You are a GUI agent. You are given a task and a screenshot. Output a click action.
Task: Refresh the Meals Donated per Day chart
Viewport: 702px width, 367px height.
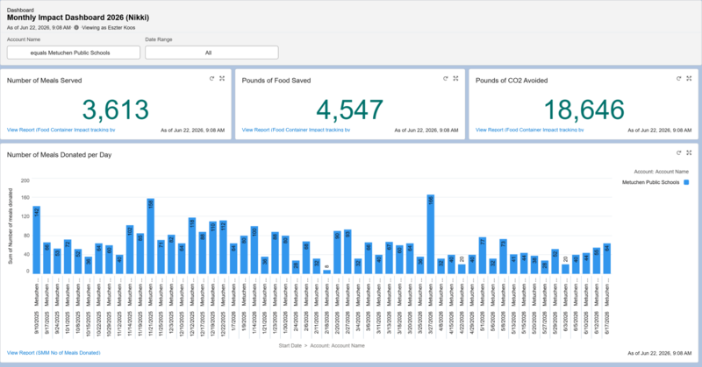[678, 153]
